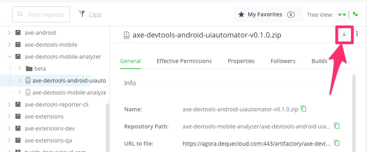Select axe-android in the tree

click(x=40, y=32)
